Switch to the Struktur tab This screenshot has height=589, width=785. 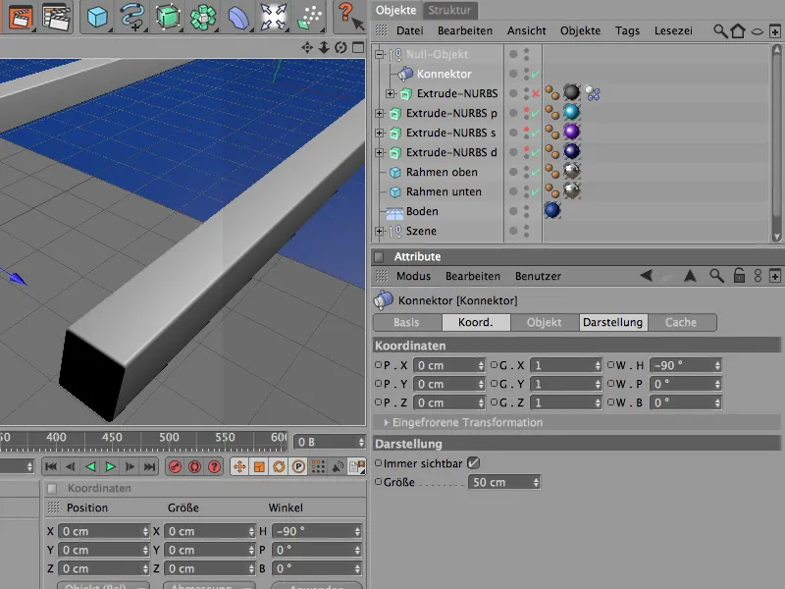pyautogui.click(x=450, y=10)
